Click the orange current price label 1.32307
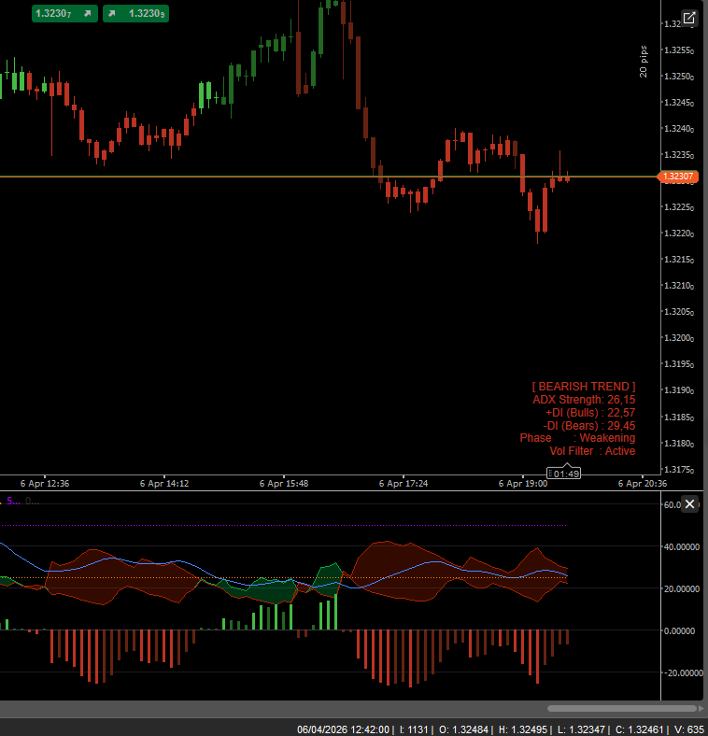 [x=677, y=177]
